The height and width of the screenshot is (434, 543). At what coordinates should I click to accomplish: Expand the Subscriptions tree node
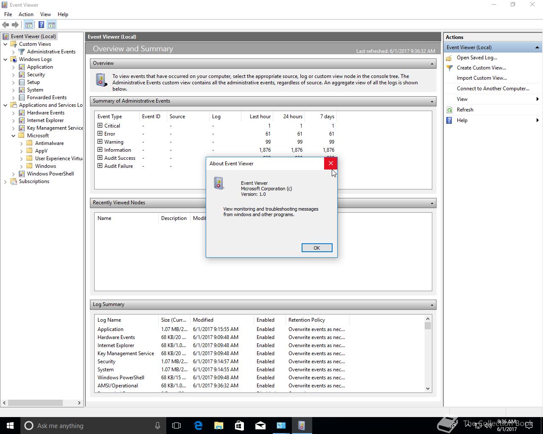6,181
